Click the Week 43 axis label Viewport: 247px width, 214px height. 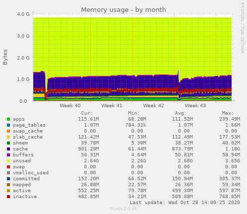(195, 106)
